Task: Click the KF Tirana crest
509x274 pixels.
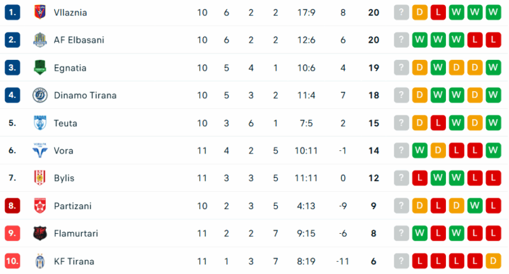Action: [40, 261]
